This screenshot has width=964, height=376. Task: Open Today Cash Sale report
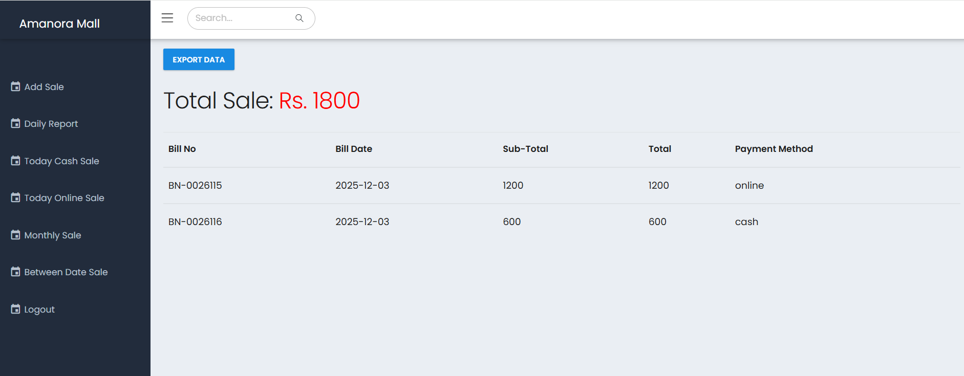(x=62, y=161)
